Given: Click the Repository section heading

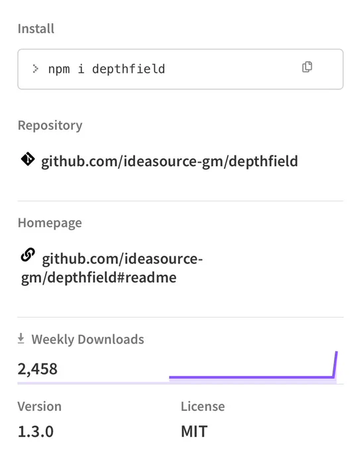Looking at the screenshot, I should (x=50, y=126).
